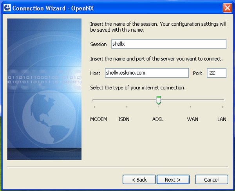Click the 'Insert the name and port' instruction text
The width and height of the screenshot is (235, 191).
coord(156,59)
